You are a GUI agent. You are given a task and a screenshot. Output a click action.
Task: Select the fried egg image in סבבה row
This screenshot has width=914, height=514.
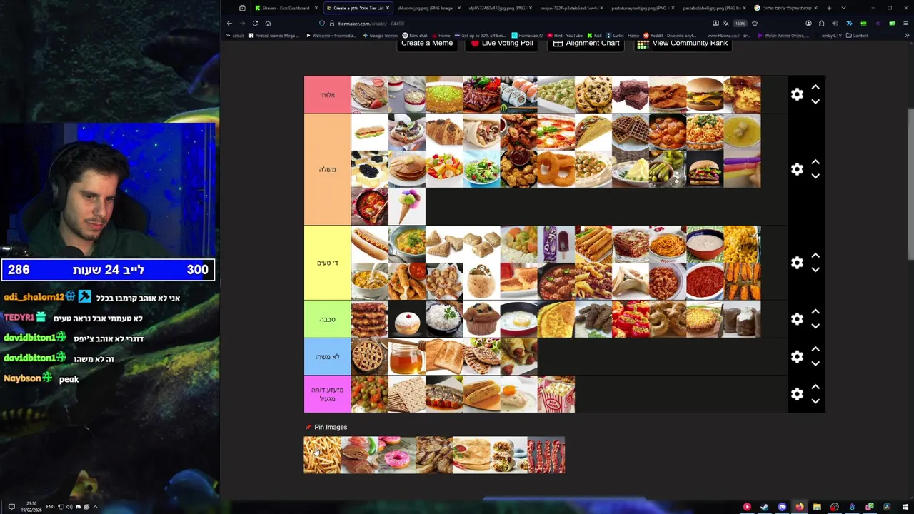point(518,319)
